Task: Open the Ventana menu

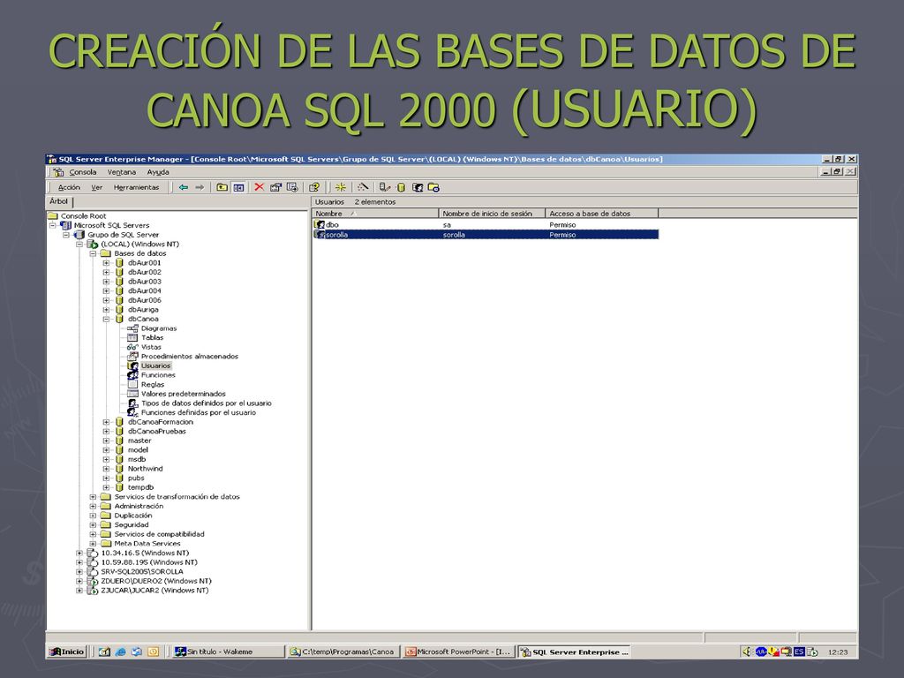Action: [122, 172]
